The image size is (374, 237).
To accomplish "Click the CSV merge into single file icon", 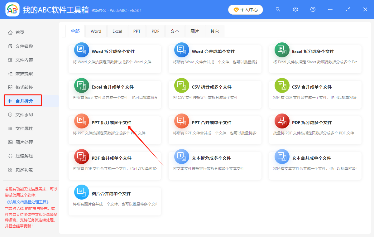I will click(282, 85).
